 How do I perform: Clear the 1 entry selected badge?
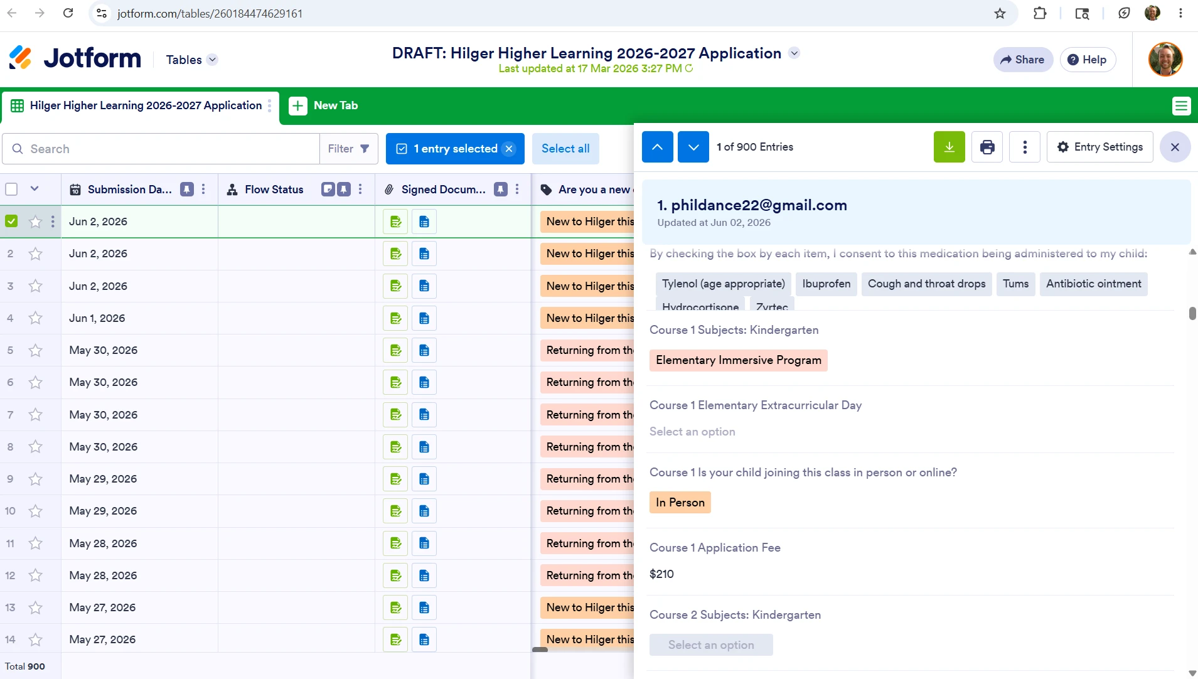tap(509, 149)
